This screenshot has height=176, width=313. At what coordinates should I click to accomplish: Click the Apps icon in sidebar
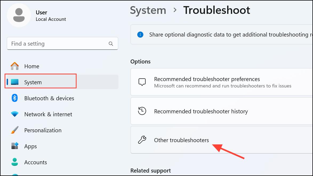pyautogui.click(x=14, y=146)
